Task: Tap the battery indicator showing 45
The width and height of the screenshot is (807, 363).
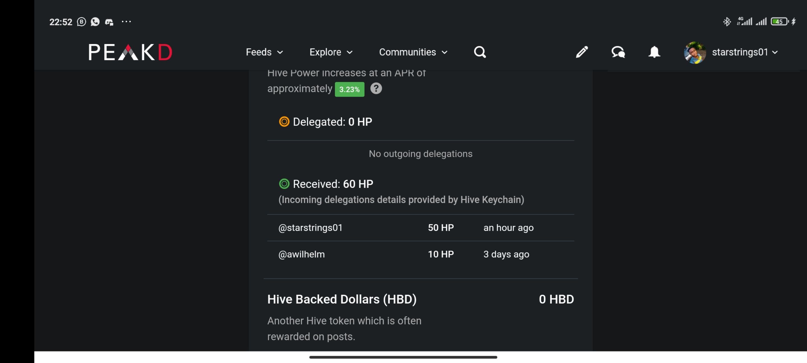Action: pyautogui.click(x=780, y=22)
